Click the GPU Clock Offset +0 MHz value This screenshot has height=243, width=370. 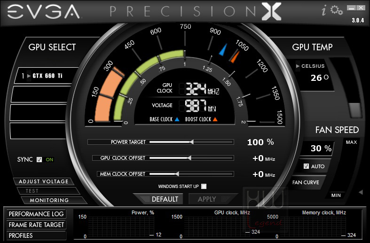tap(264, 158)
